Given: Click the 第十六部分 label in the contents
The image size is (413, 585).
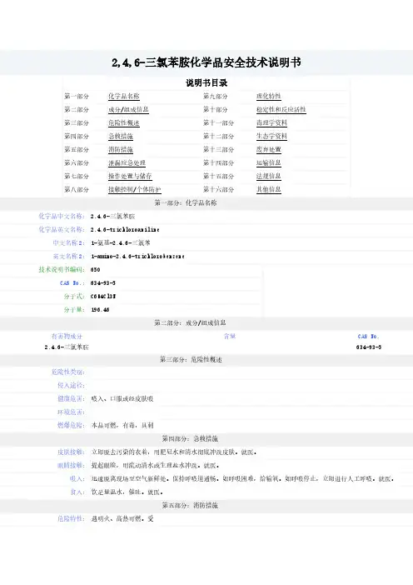Looking at the screenshot, I should pyautogui.click(x=218, y=189).
